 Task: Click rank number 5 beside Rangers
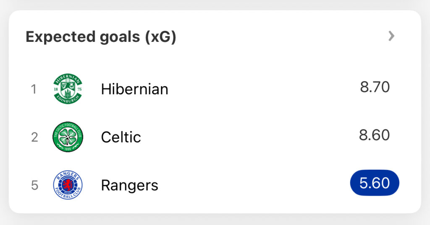34,185
